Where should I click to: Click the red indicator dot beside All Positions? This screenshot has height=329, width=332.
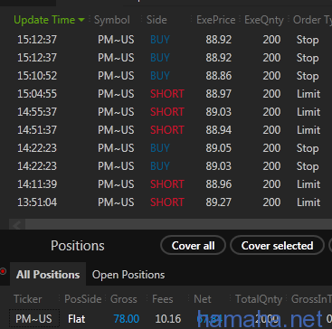pyautogui.click(x=3, y=271)
